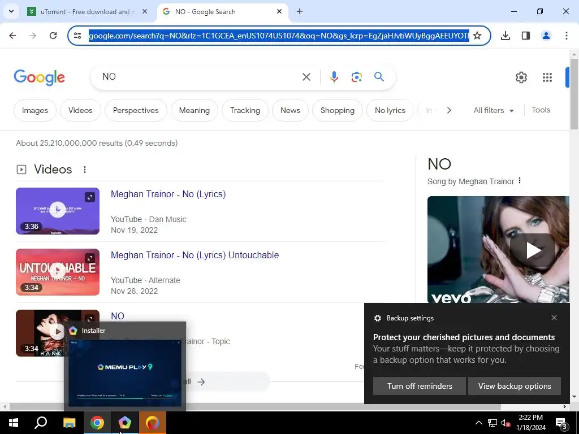
Task: Open search Tools
Action: [x=541, y=110]
